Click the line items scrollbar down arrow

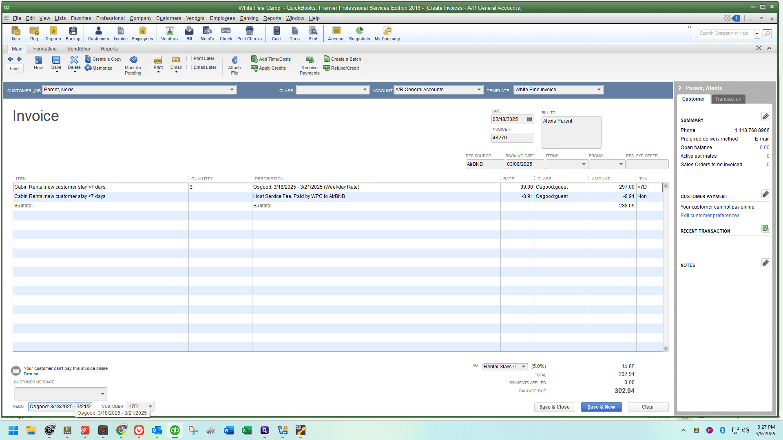666,349
